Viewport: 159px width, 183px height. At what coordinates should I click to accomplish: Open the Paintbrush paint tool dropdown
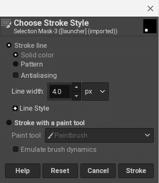(99, 135)
